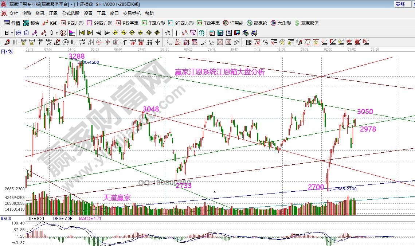Viewport: 415px width, 246px height.
Task: Open the 六角形 hexagon chart
Action: click(281, 23)
